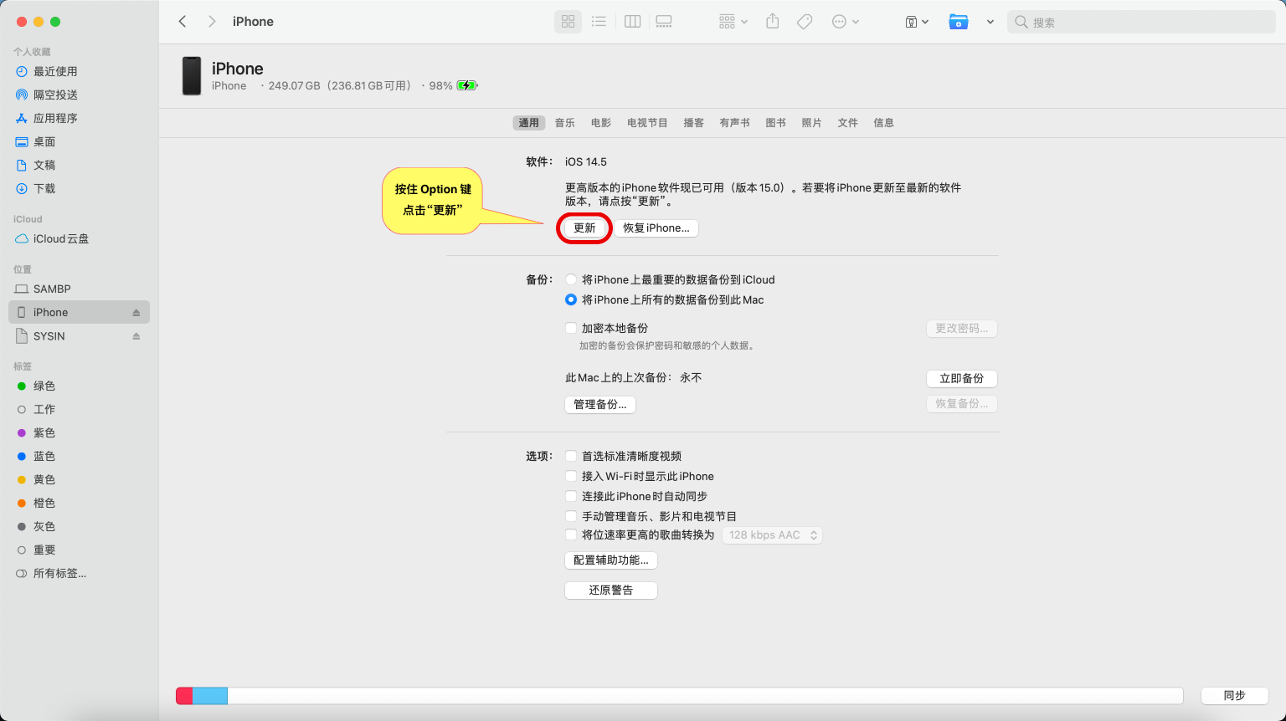Screen dimensions: 1286x721
Task: Switch to column view
Action: coord(633,22)
